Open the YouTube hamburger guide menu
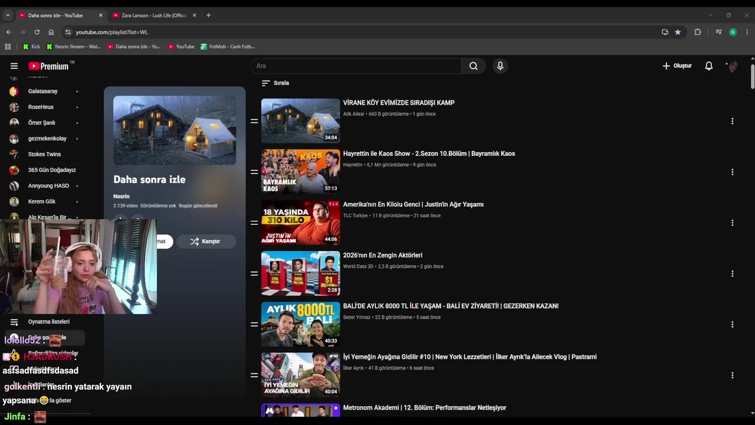755x425 pixels. click(14, 66)
